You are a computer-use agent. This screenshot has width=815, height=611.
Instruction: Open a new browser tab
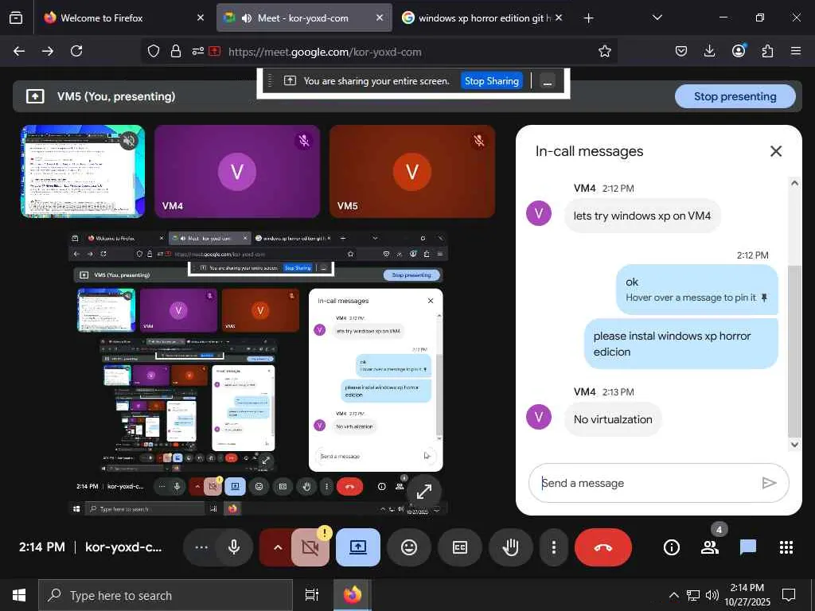588,18
